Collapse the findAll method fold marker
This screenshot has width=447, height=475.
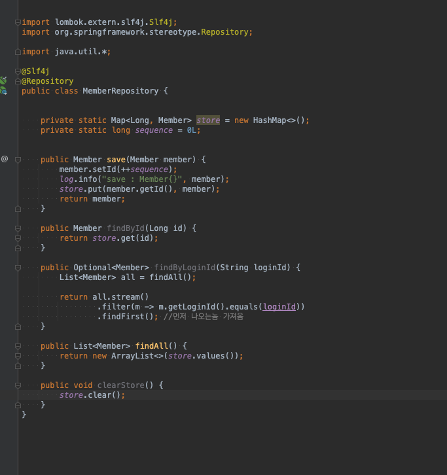[18, 346]
